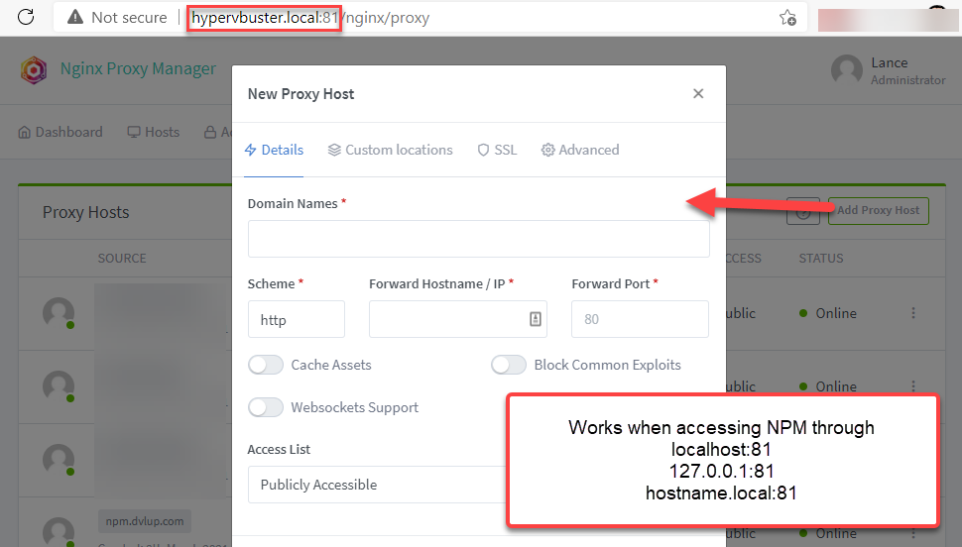The height and width of the screenshot is (547, 962).
Task: Click the layers icon on Custom locations tab
Action: [334, 150]
